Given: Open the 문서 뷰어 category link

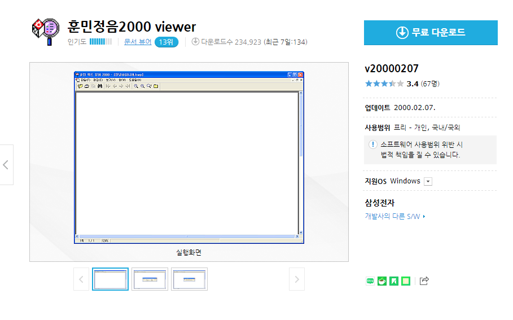Looking at the screenshot, I should [x=137, y=42].
